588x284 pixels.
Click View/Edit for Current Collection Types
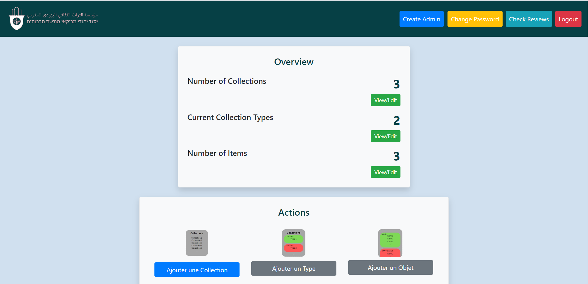click(385, 136)
